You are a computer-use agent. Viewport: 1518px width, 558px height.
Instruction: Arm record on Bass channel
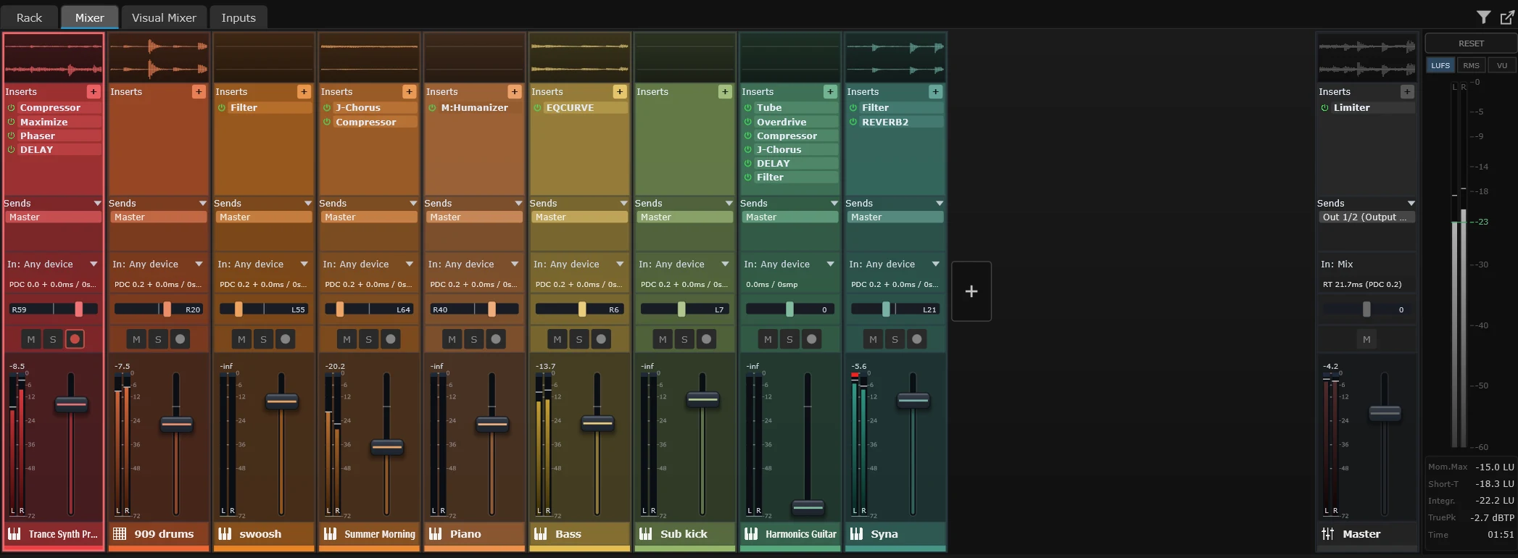pos(601,339)
